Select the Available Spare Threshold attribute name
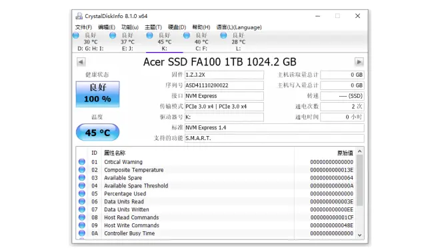This screenshot has height=252, width=440. [136, 186]
